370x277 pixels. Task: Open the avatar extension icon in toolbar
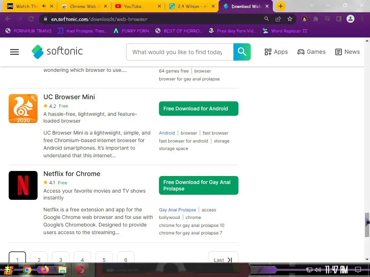coord(304,19)
